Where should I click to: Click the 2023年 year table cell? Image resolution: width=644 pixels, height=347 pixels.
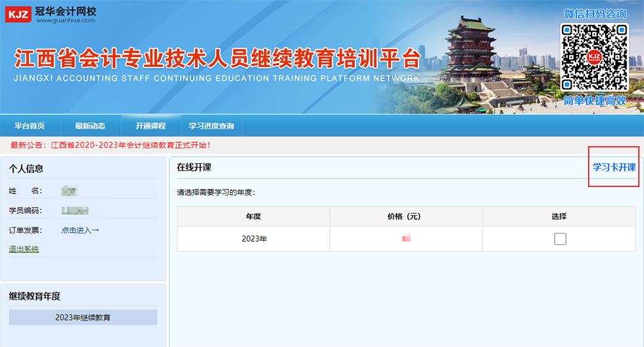pyautogui.click(x=254, y=239)
